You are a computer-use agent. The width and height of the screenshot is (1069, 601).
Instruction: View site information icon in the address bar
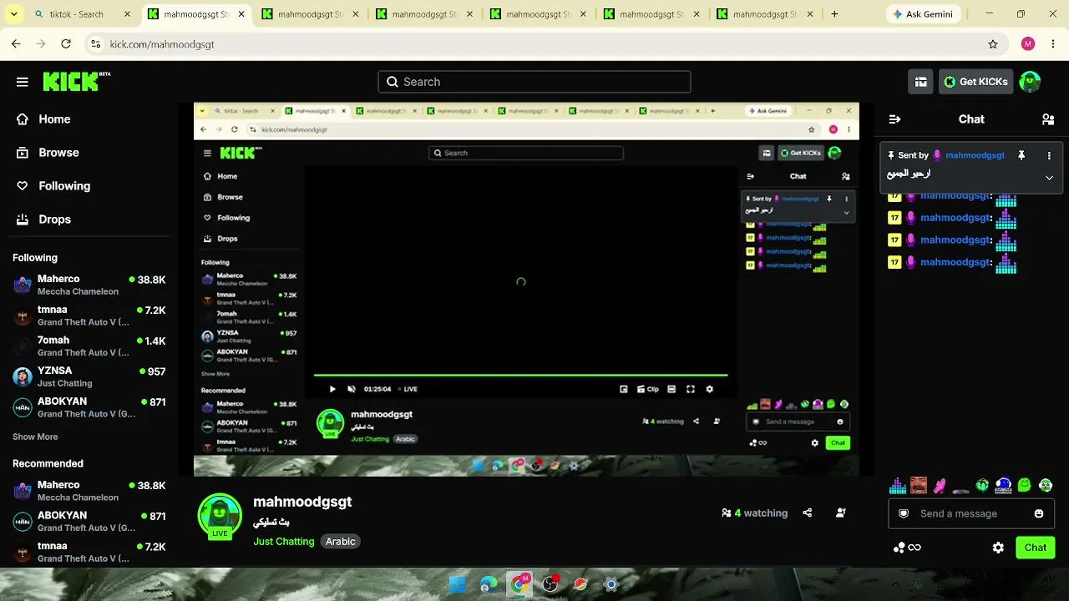(x=95, y=44)
